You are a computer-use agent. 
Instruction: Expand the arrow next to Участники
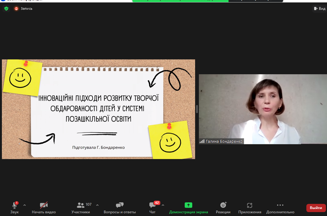click(x=97, y=205)
